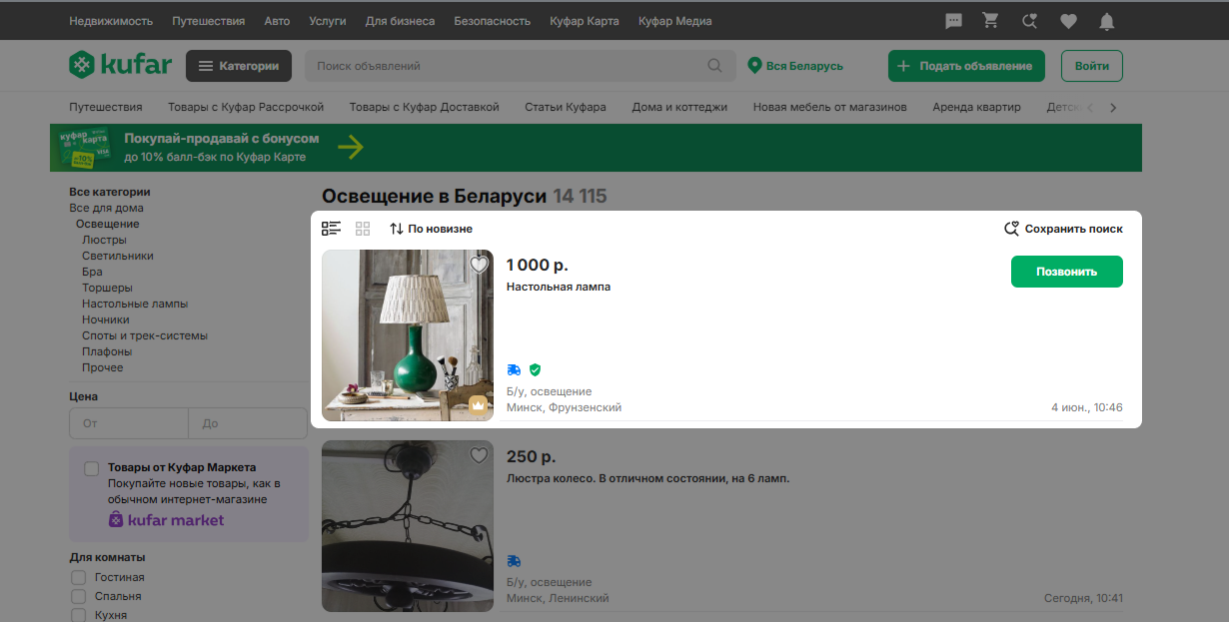Check the Гостиная room filter
The image size is (1229, 622).
[78, 577]
